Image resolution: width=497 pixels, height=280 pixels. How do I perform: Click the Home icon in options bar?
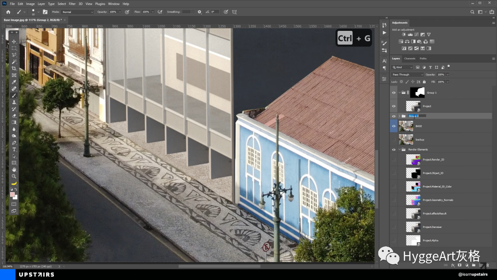click(x=8, y=12)
